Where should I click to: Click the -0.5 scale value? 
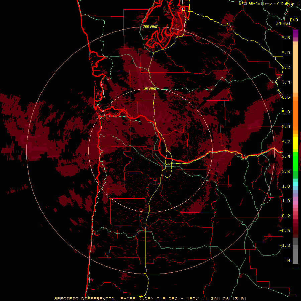click(x=285, y=231)
